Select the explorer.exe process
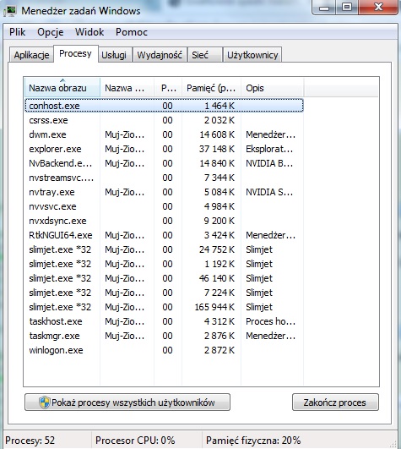Image resolution: width=401 pixels, height=449 pixels. click(x=164, y=149)
